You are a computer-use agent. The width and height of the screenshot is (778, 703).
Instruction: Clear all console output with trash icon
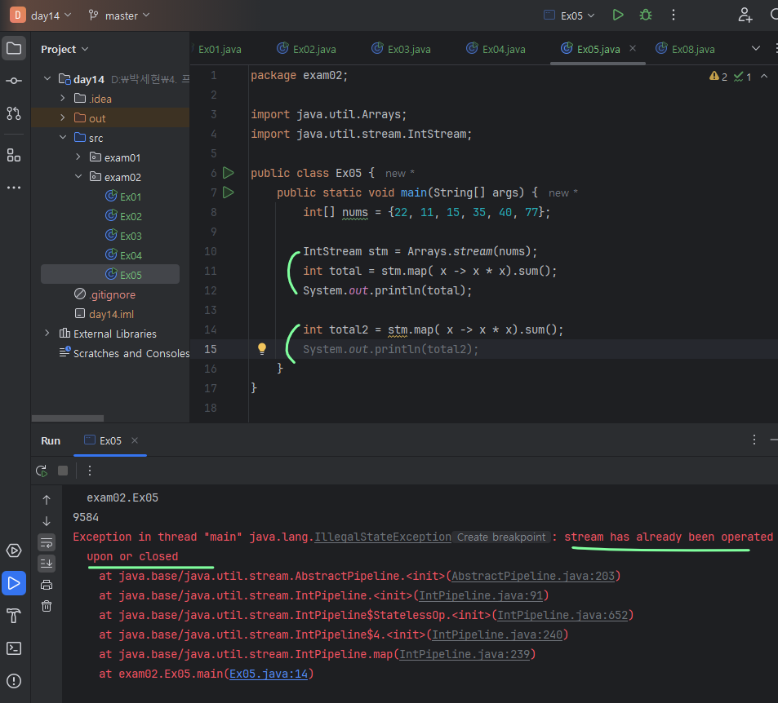click(x=47, y=606)
